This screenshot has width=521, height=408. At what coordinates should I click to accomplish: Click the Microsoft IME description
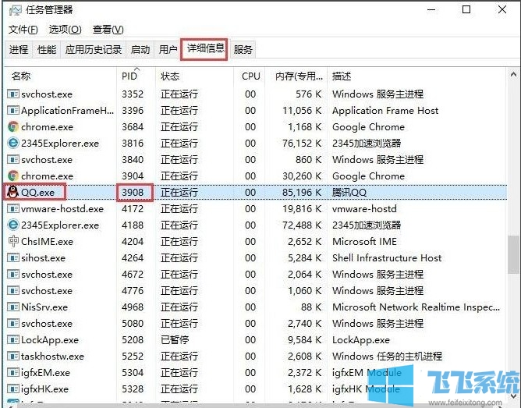click(364, 242)
